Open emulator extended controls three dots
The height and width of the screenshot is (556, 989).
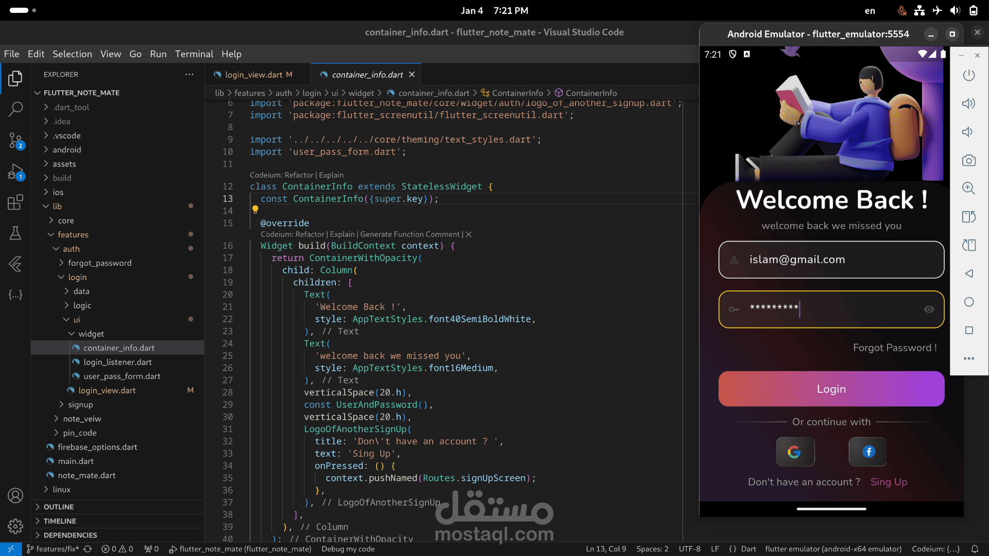pos(969,358)
